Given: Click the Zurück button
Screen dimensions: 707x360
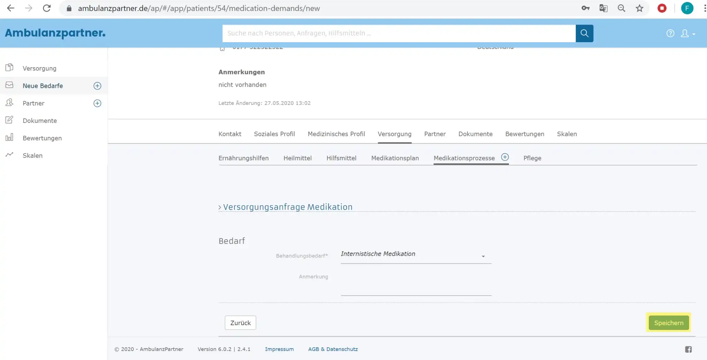Looking at the screenshot, I should (240, 323).
